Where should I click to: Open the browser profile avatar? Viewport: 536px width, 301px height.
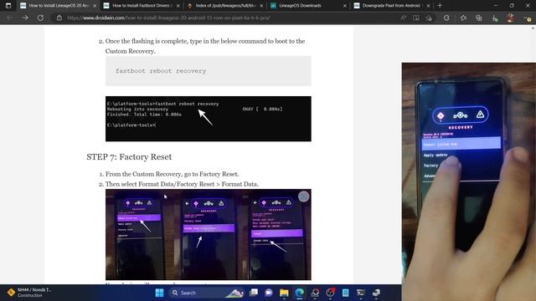tap(511, 18)
